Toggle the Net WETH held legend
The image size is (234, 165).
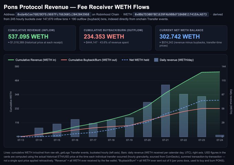tap(136, 60)
